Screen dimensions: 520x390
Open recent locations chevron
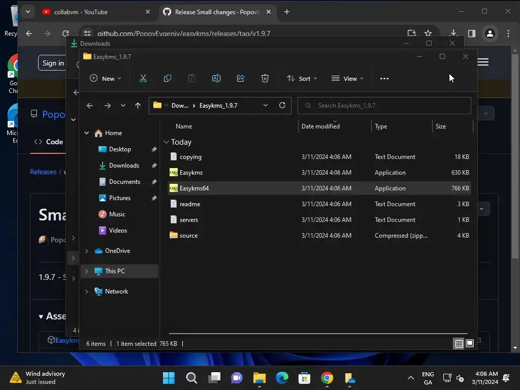123,106
